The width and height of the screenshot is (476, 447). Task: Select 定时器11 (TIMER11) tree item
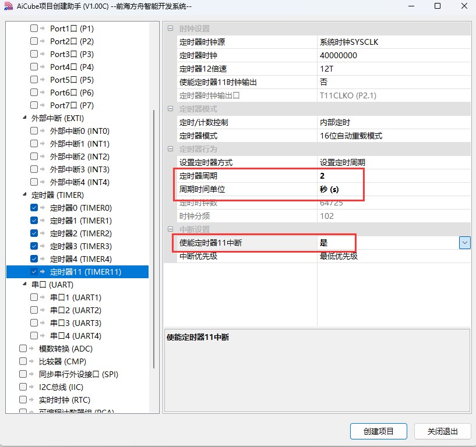(86, 272)
